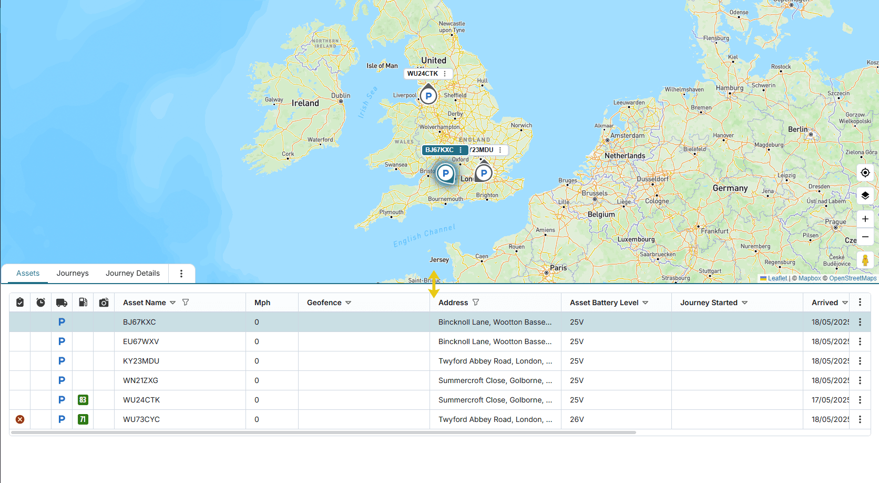879x483 pixels.
Task: Open the map layers selector
Action: (865, 196)
